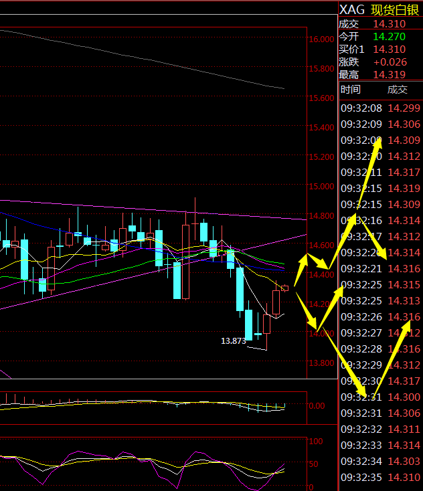The height and width of the screenshot is (491, 423).
Task: Select the 现货白银 instrument name
Action: pos(395,10)
